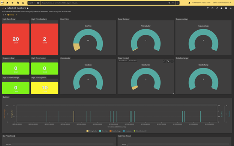Screen dimensions: 234x146
Task: Click the tag icon on Stale Symbol widget
Action: (x=168, y=61)
